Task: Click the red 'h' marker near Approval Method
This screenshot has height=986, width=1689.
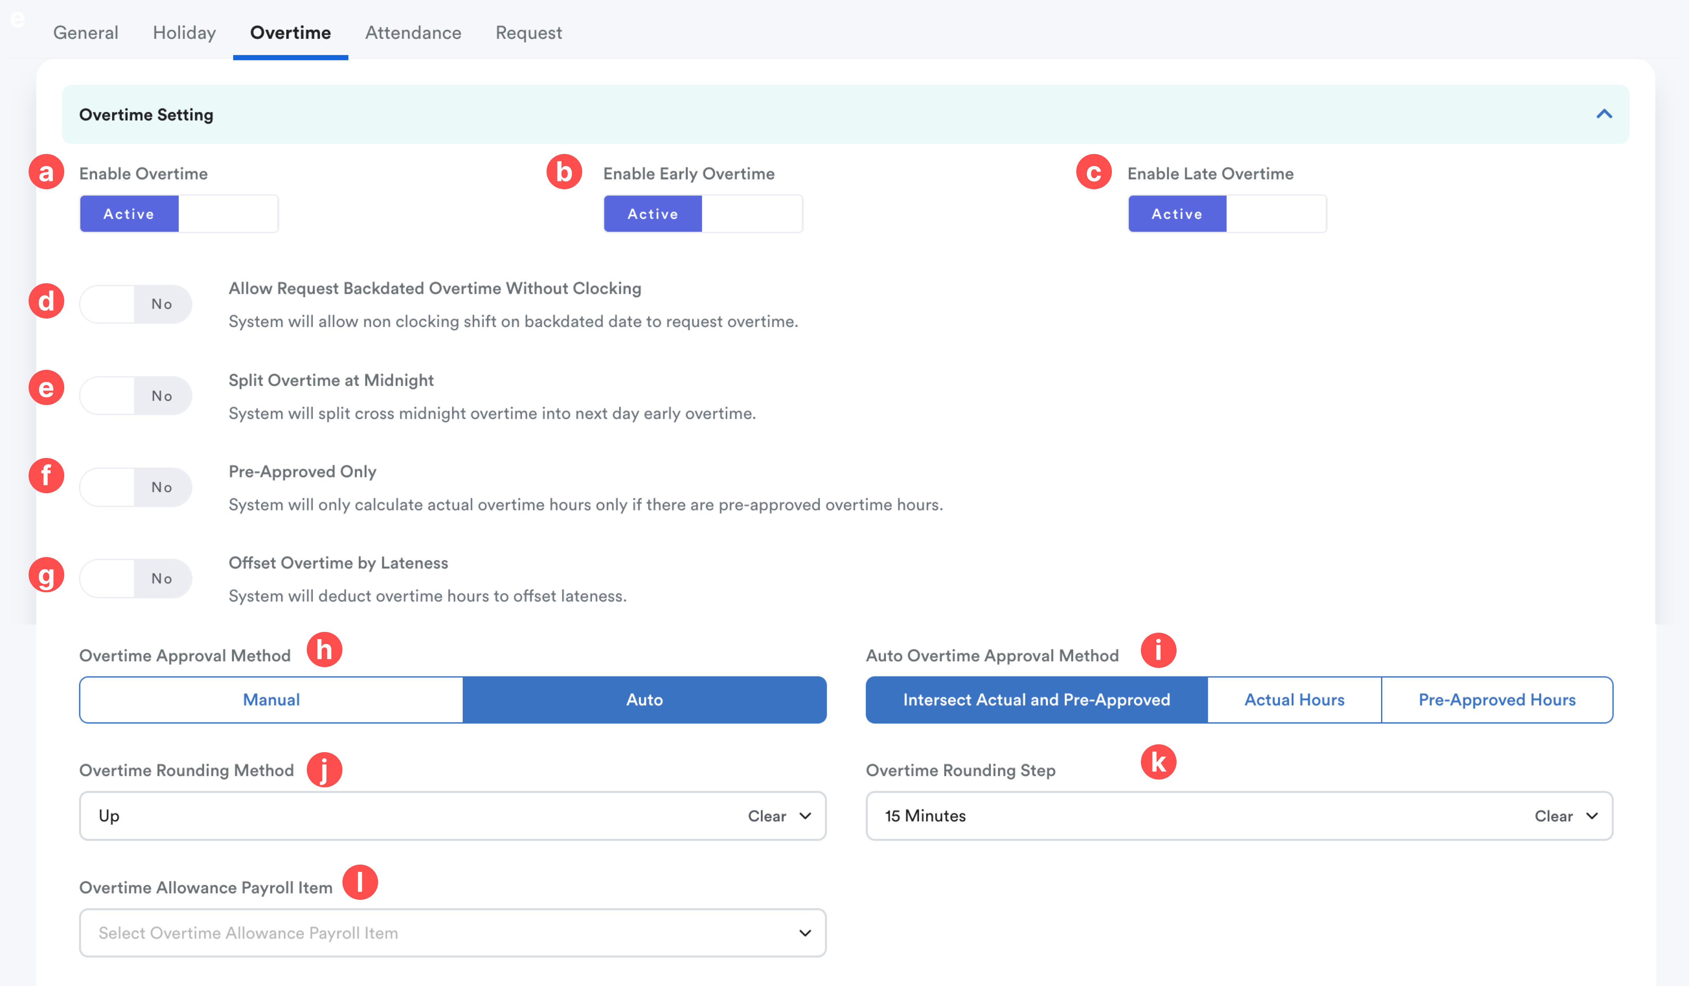Action: click(324, 649)
